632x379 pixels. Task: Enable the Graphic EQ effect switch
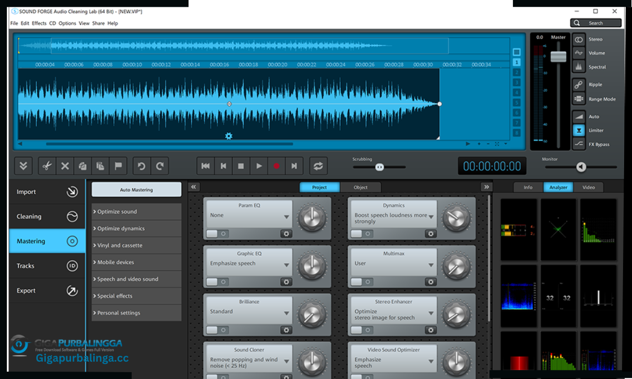coord(217,282)
